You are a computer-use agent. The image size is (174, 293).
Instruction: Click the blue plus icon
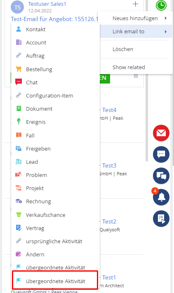[x=135, y=4]
